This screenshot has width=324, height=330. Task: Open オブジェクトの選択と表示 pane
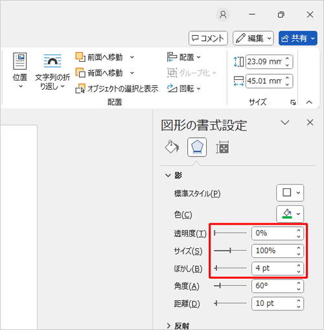[117, 88]
